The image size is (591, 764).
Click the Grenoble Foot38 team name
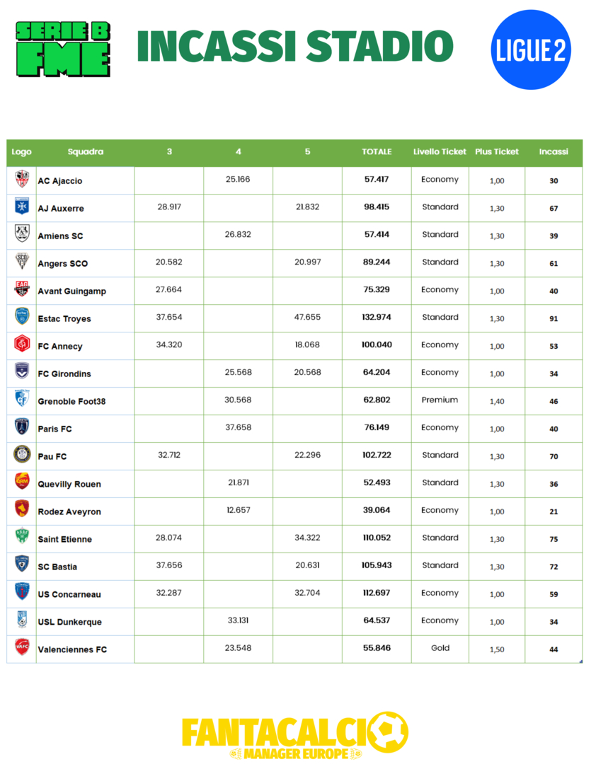(x=71, y=402)
